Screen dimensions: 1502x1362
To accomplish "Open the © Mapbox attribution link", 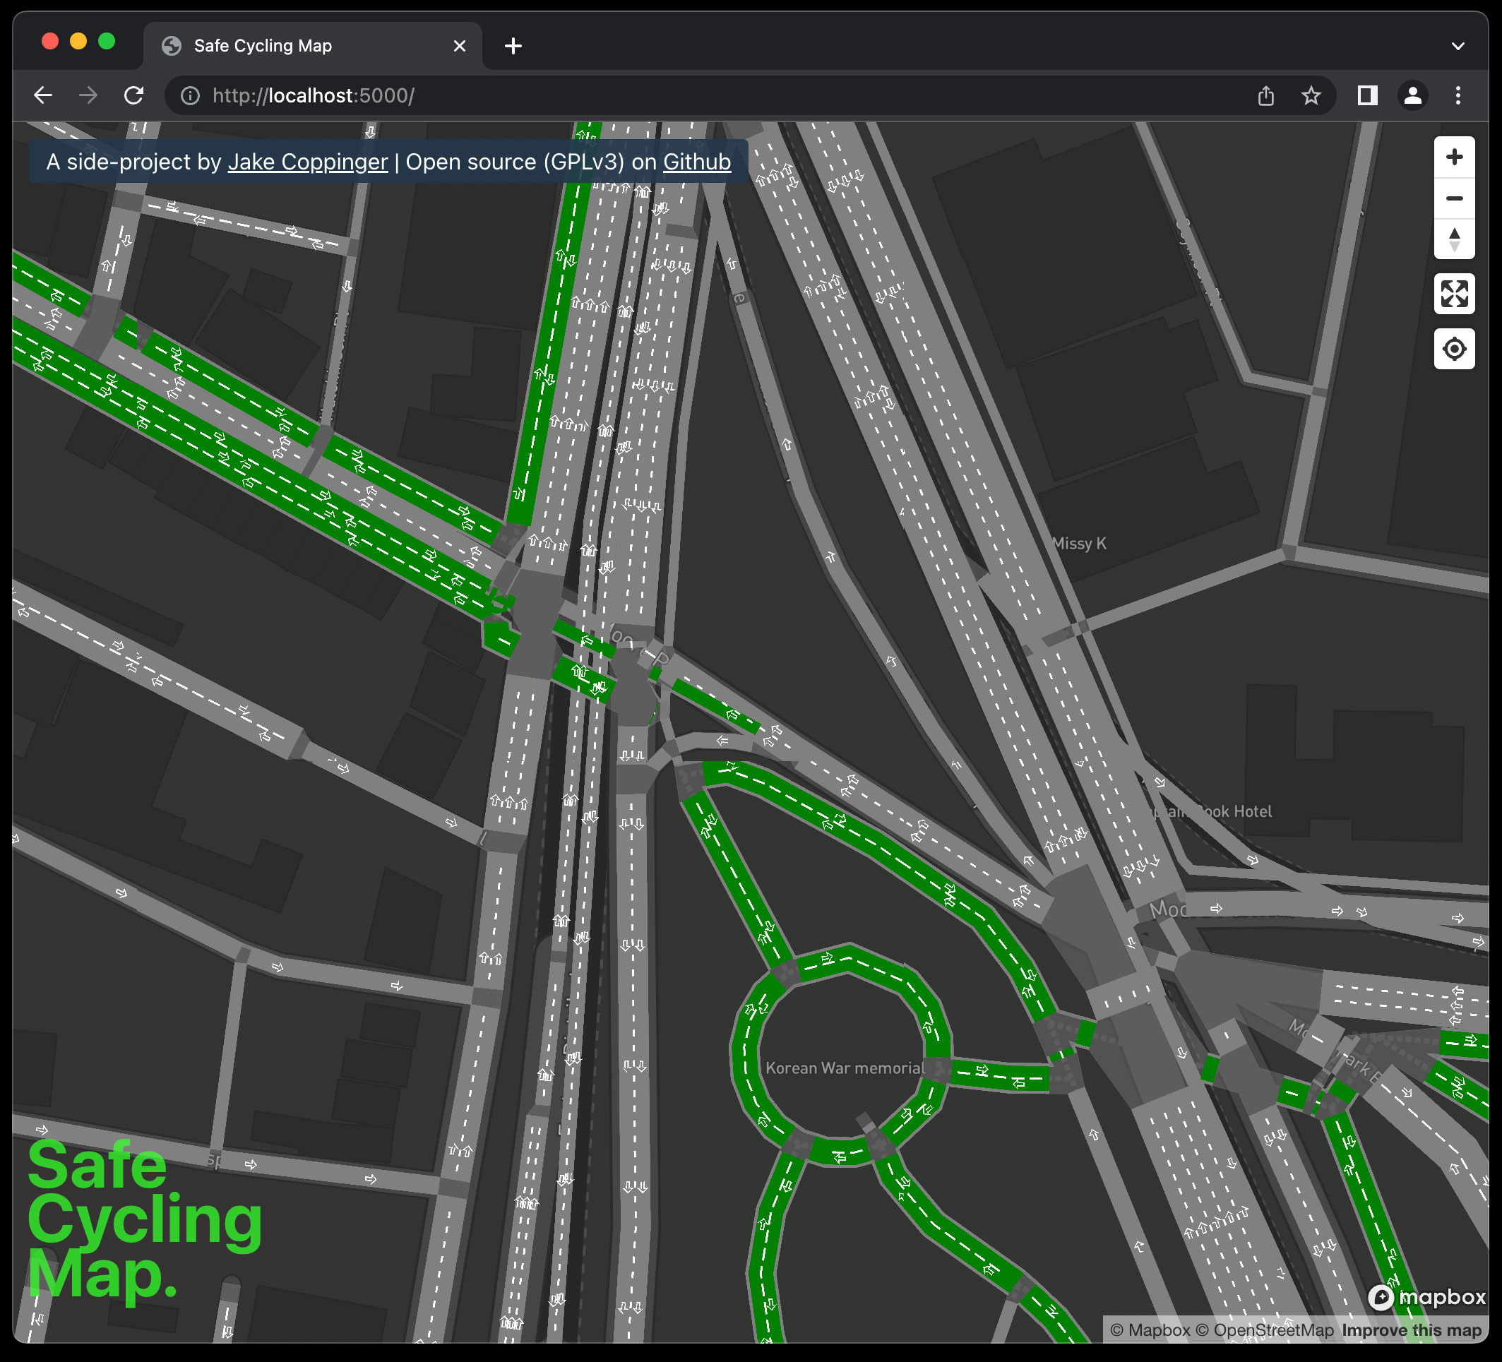I will tap(1150, 1330).
